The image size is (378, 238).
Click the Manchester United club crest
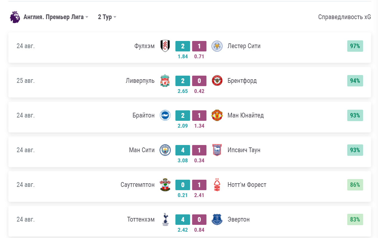click(217, 115)
